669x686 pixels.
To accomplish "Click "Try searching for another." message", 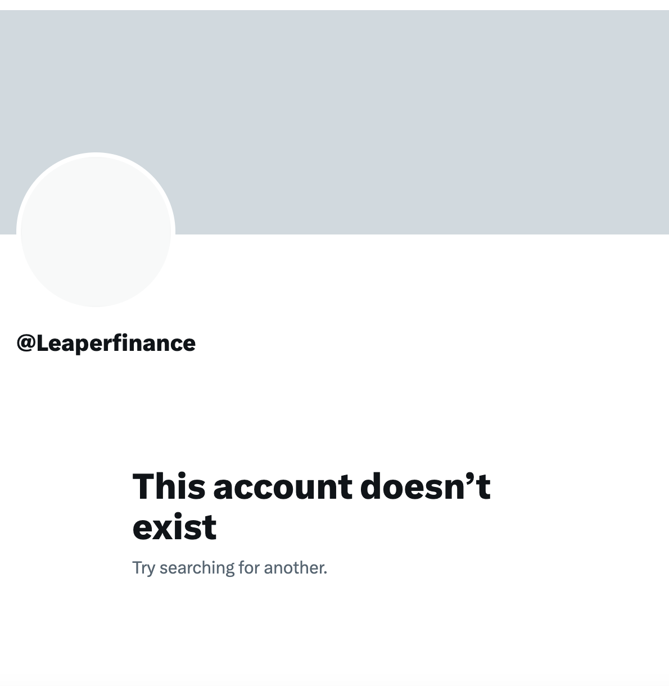I will [229, 568].
